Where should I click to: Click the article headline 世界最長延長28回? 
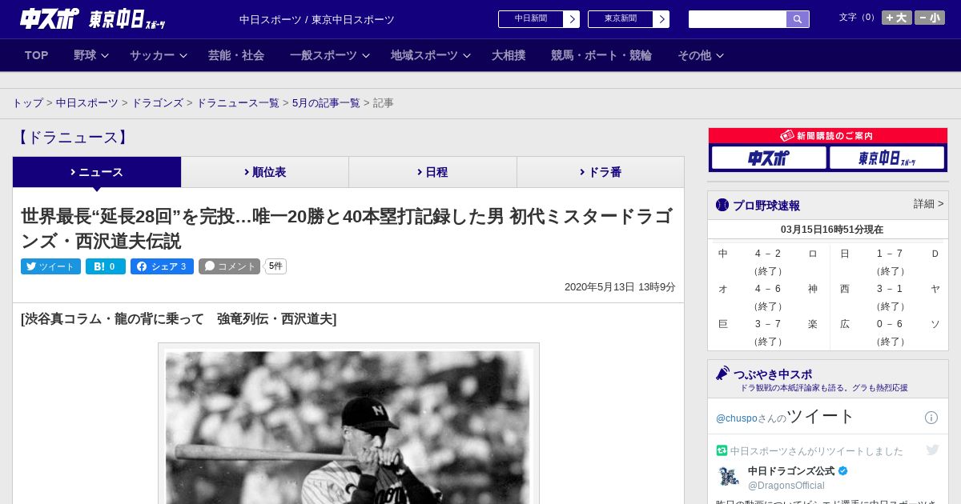[347, 229]
